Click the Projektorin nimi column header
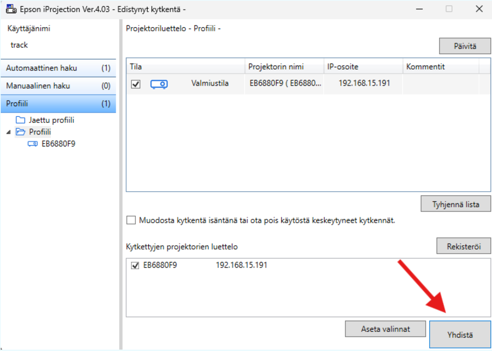This screenshot has height=351, width=492. [284, 66]
